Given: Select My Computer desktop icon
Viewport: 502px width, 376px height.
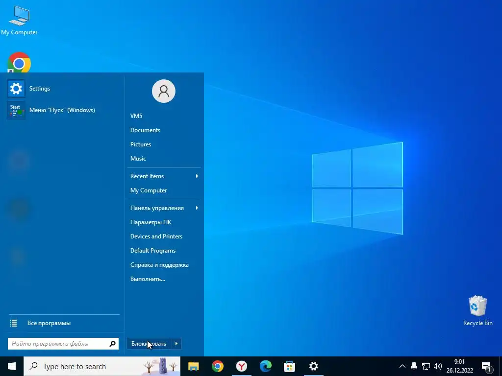Looking at the screenshot, I should (x=19, y=20).
